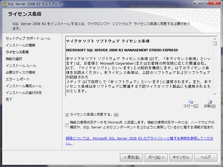Select the 必要なディスク領域 step

[20, 73]
